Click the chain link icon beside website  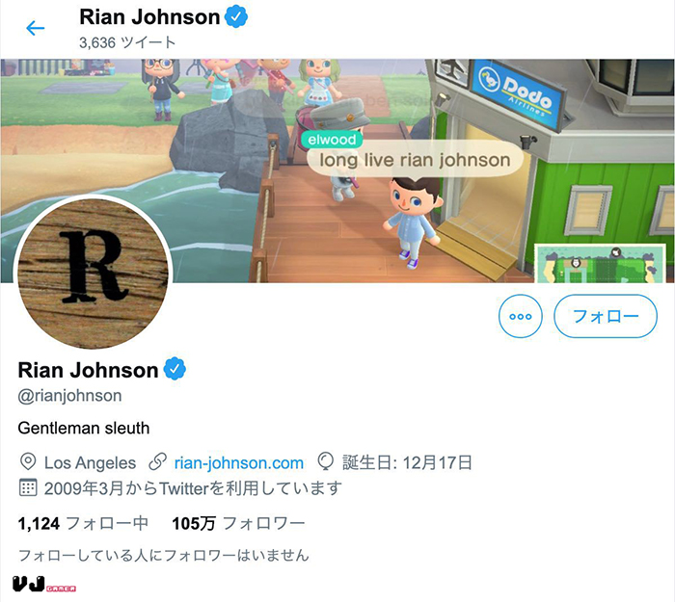[x=157, y=462]
